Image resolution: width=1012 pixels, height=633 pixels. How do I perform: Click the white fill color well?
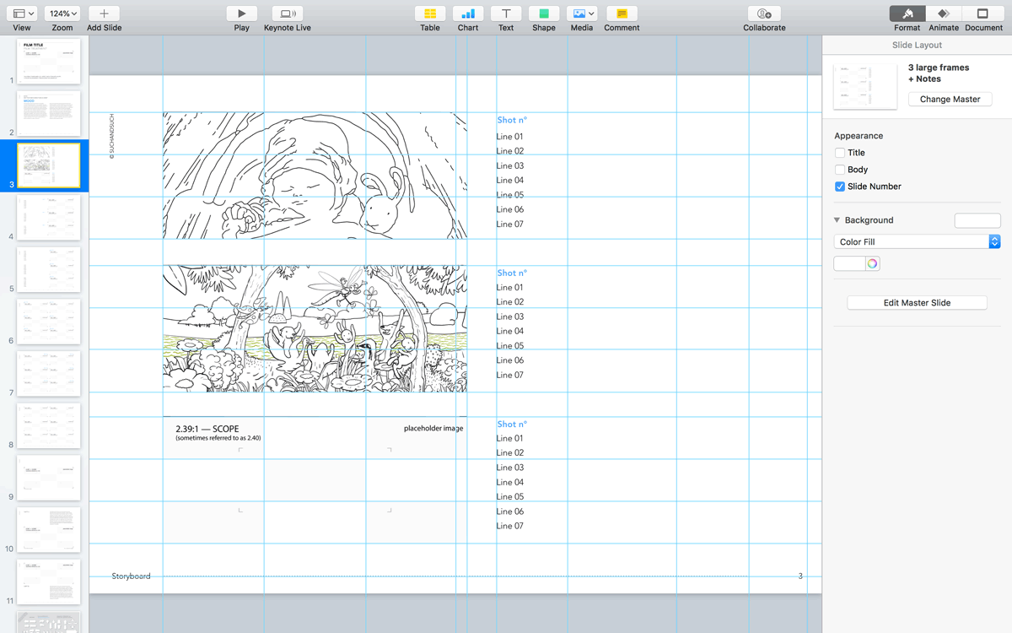[x=849, y=263]
